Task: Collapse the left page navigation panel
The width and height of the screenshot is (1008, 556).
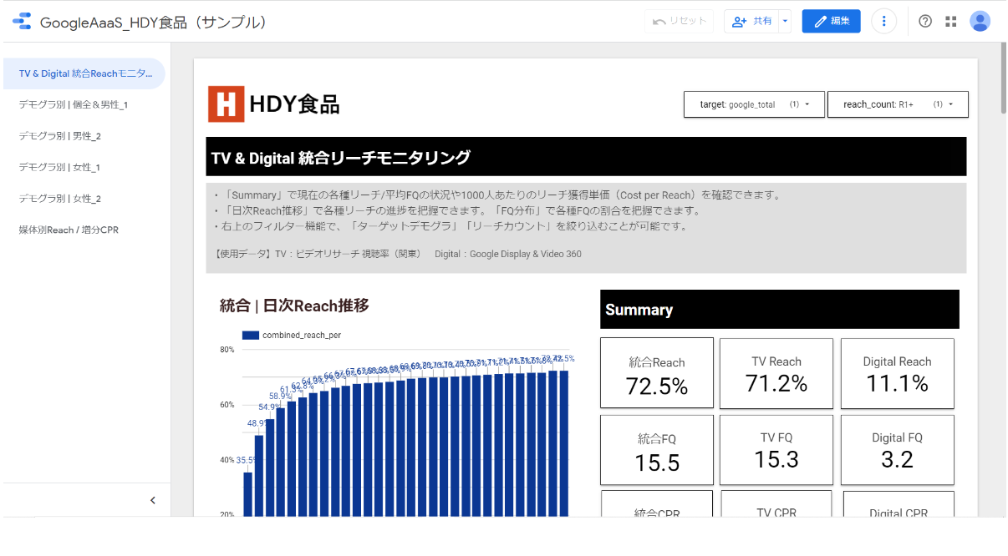Action: click(153, 500)
